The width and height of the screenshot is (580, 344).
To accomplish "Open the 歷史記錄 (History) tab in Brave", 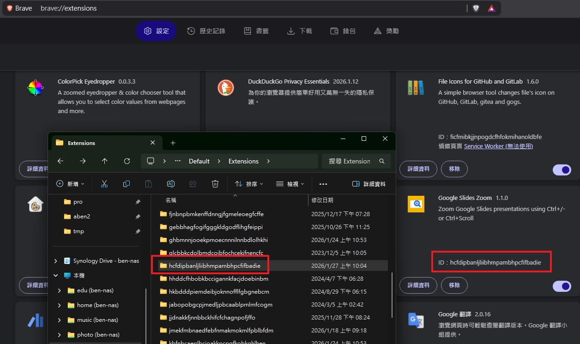I will pos(206,31).
